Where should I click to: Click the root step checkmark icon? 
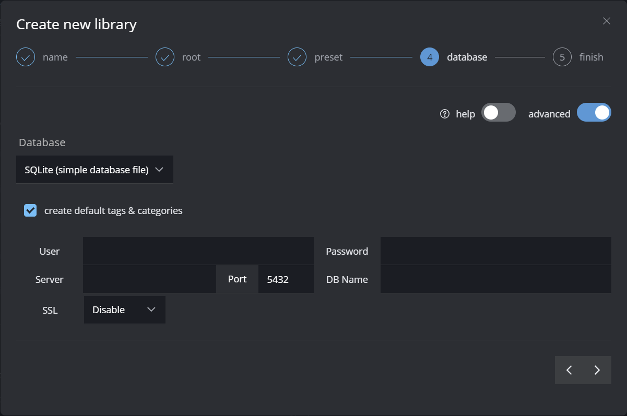click(x=165, y=57)
